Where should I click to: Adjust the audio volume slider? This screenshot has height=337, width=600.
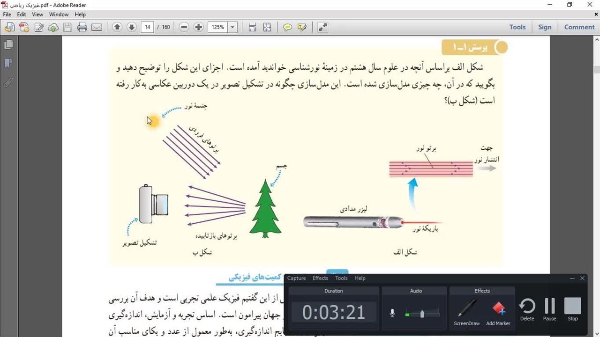point(422,314)
